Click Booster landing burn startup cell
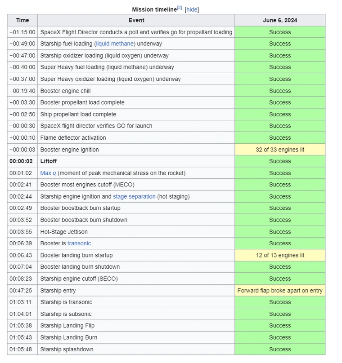The height and width of the screenshot is (363, 342). (x=136, y=255)
